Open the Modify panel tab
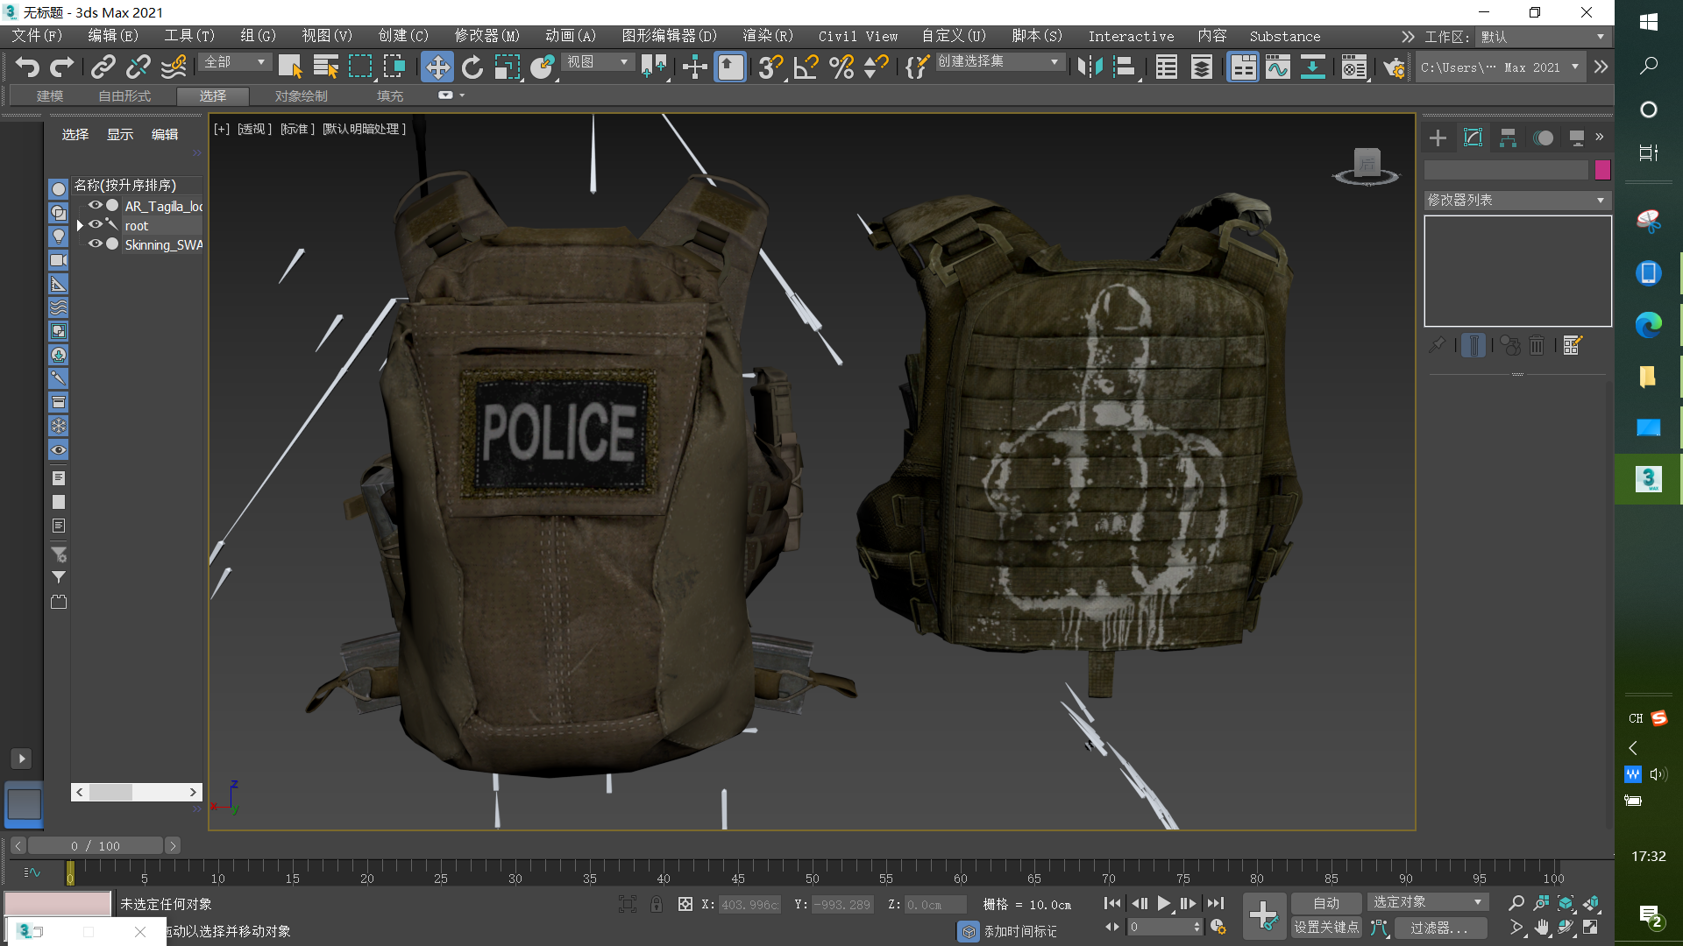 (x=1473, y=138)
